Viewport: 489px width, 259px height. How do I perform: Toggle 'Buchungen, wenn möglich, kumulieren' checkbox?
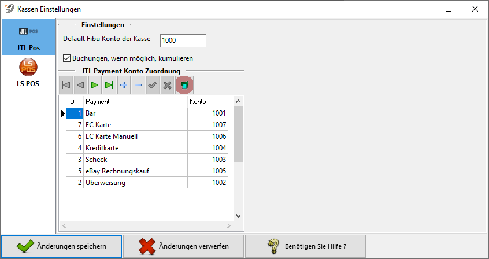pyautogui.click(x=66, y=58)
